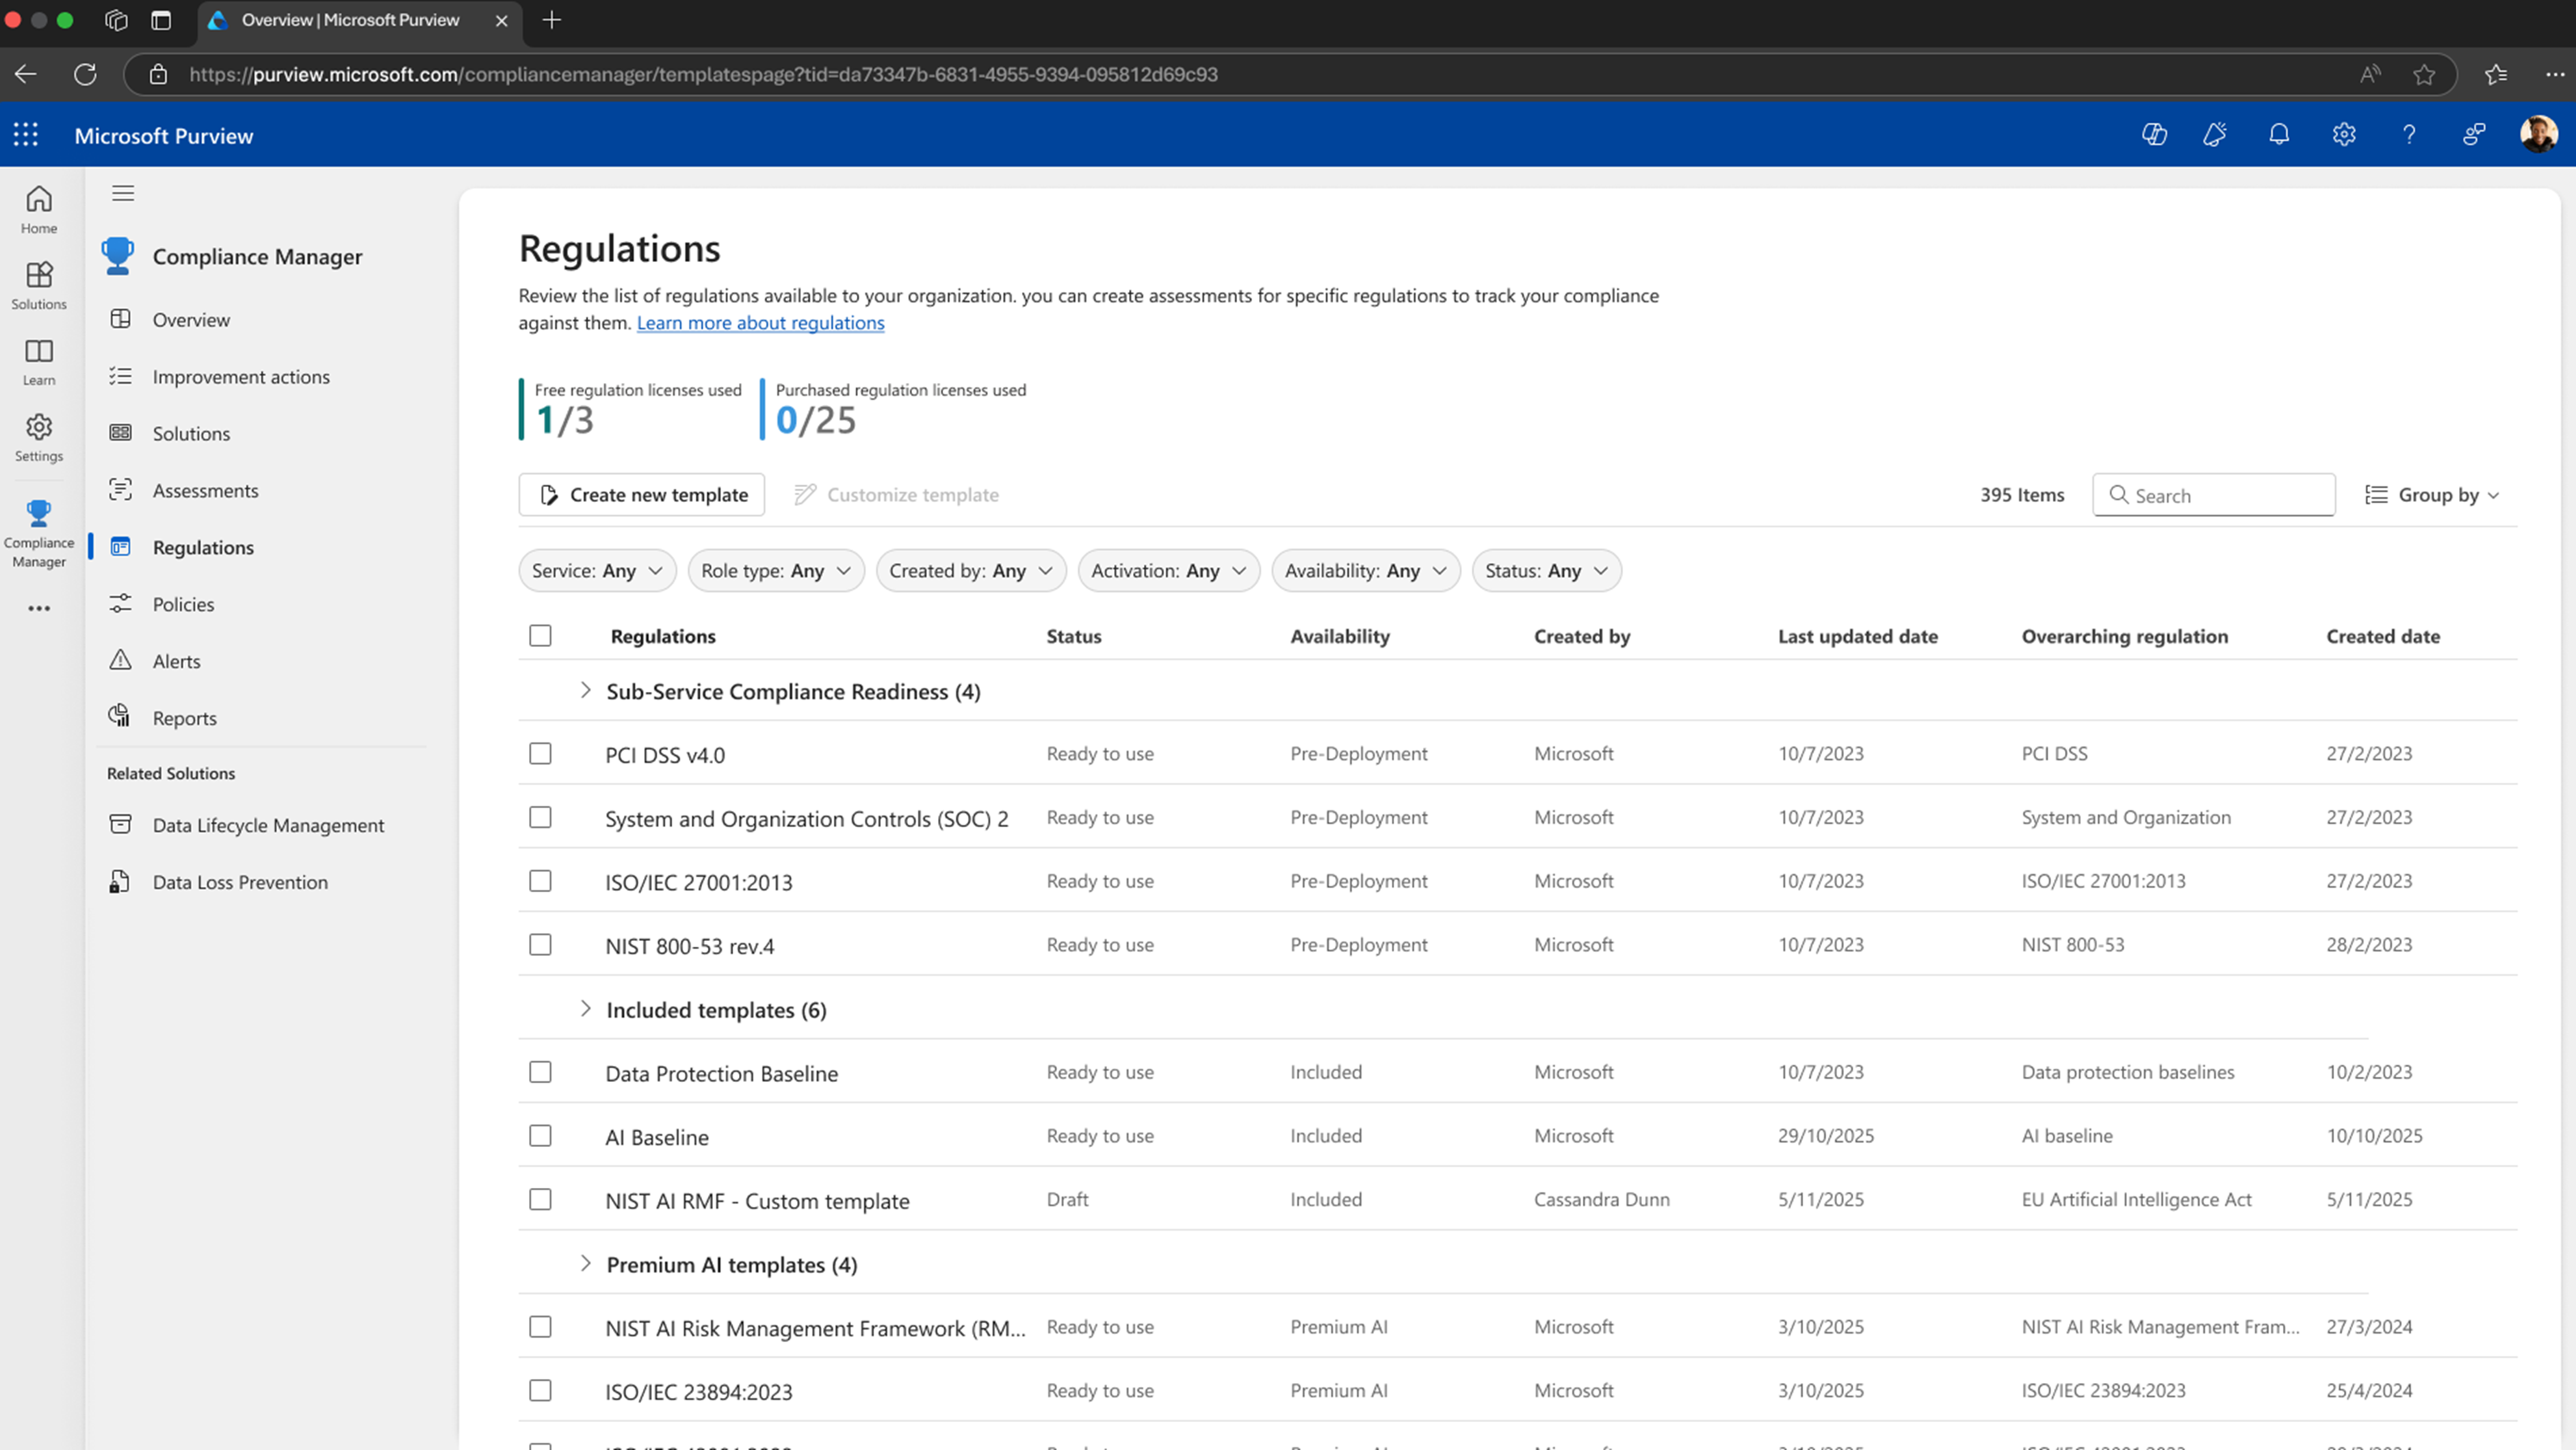Open the Copilot icon in the header
2576x1450 pixels.
tap(2154, 134)
